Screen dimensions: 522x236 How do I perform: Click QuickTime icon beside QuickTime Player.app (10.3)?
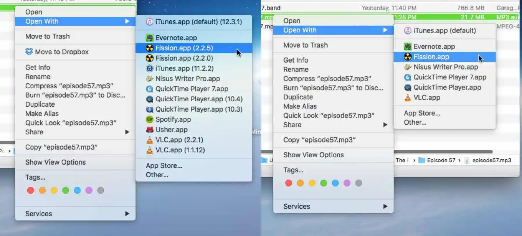[x=150, y=109]
